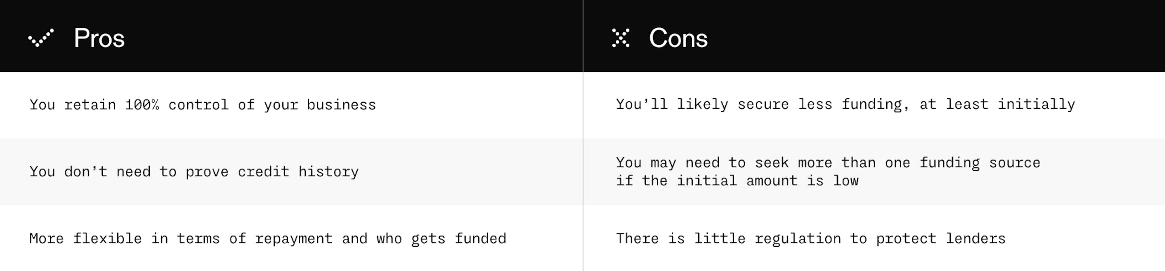Viewport: 1165px width, 271px height.
Task: Click the word 'regulation' in third con
Action: 798,239
